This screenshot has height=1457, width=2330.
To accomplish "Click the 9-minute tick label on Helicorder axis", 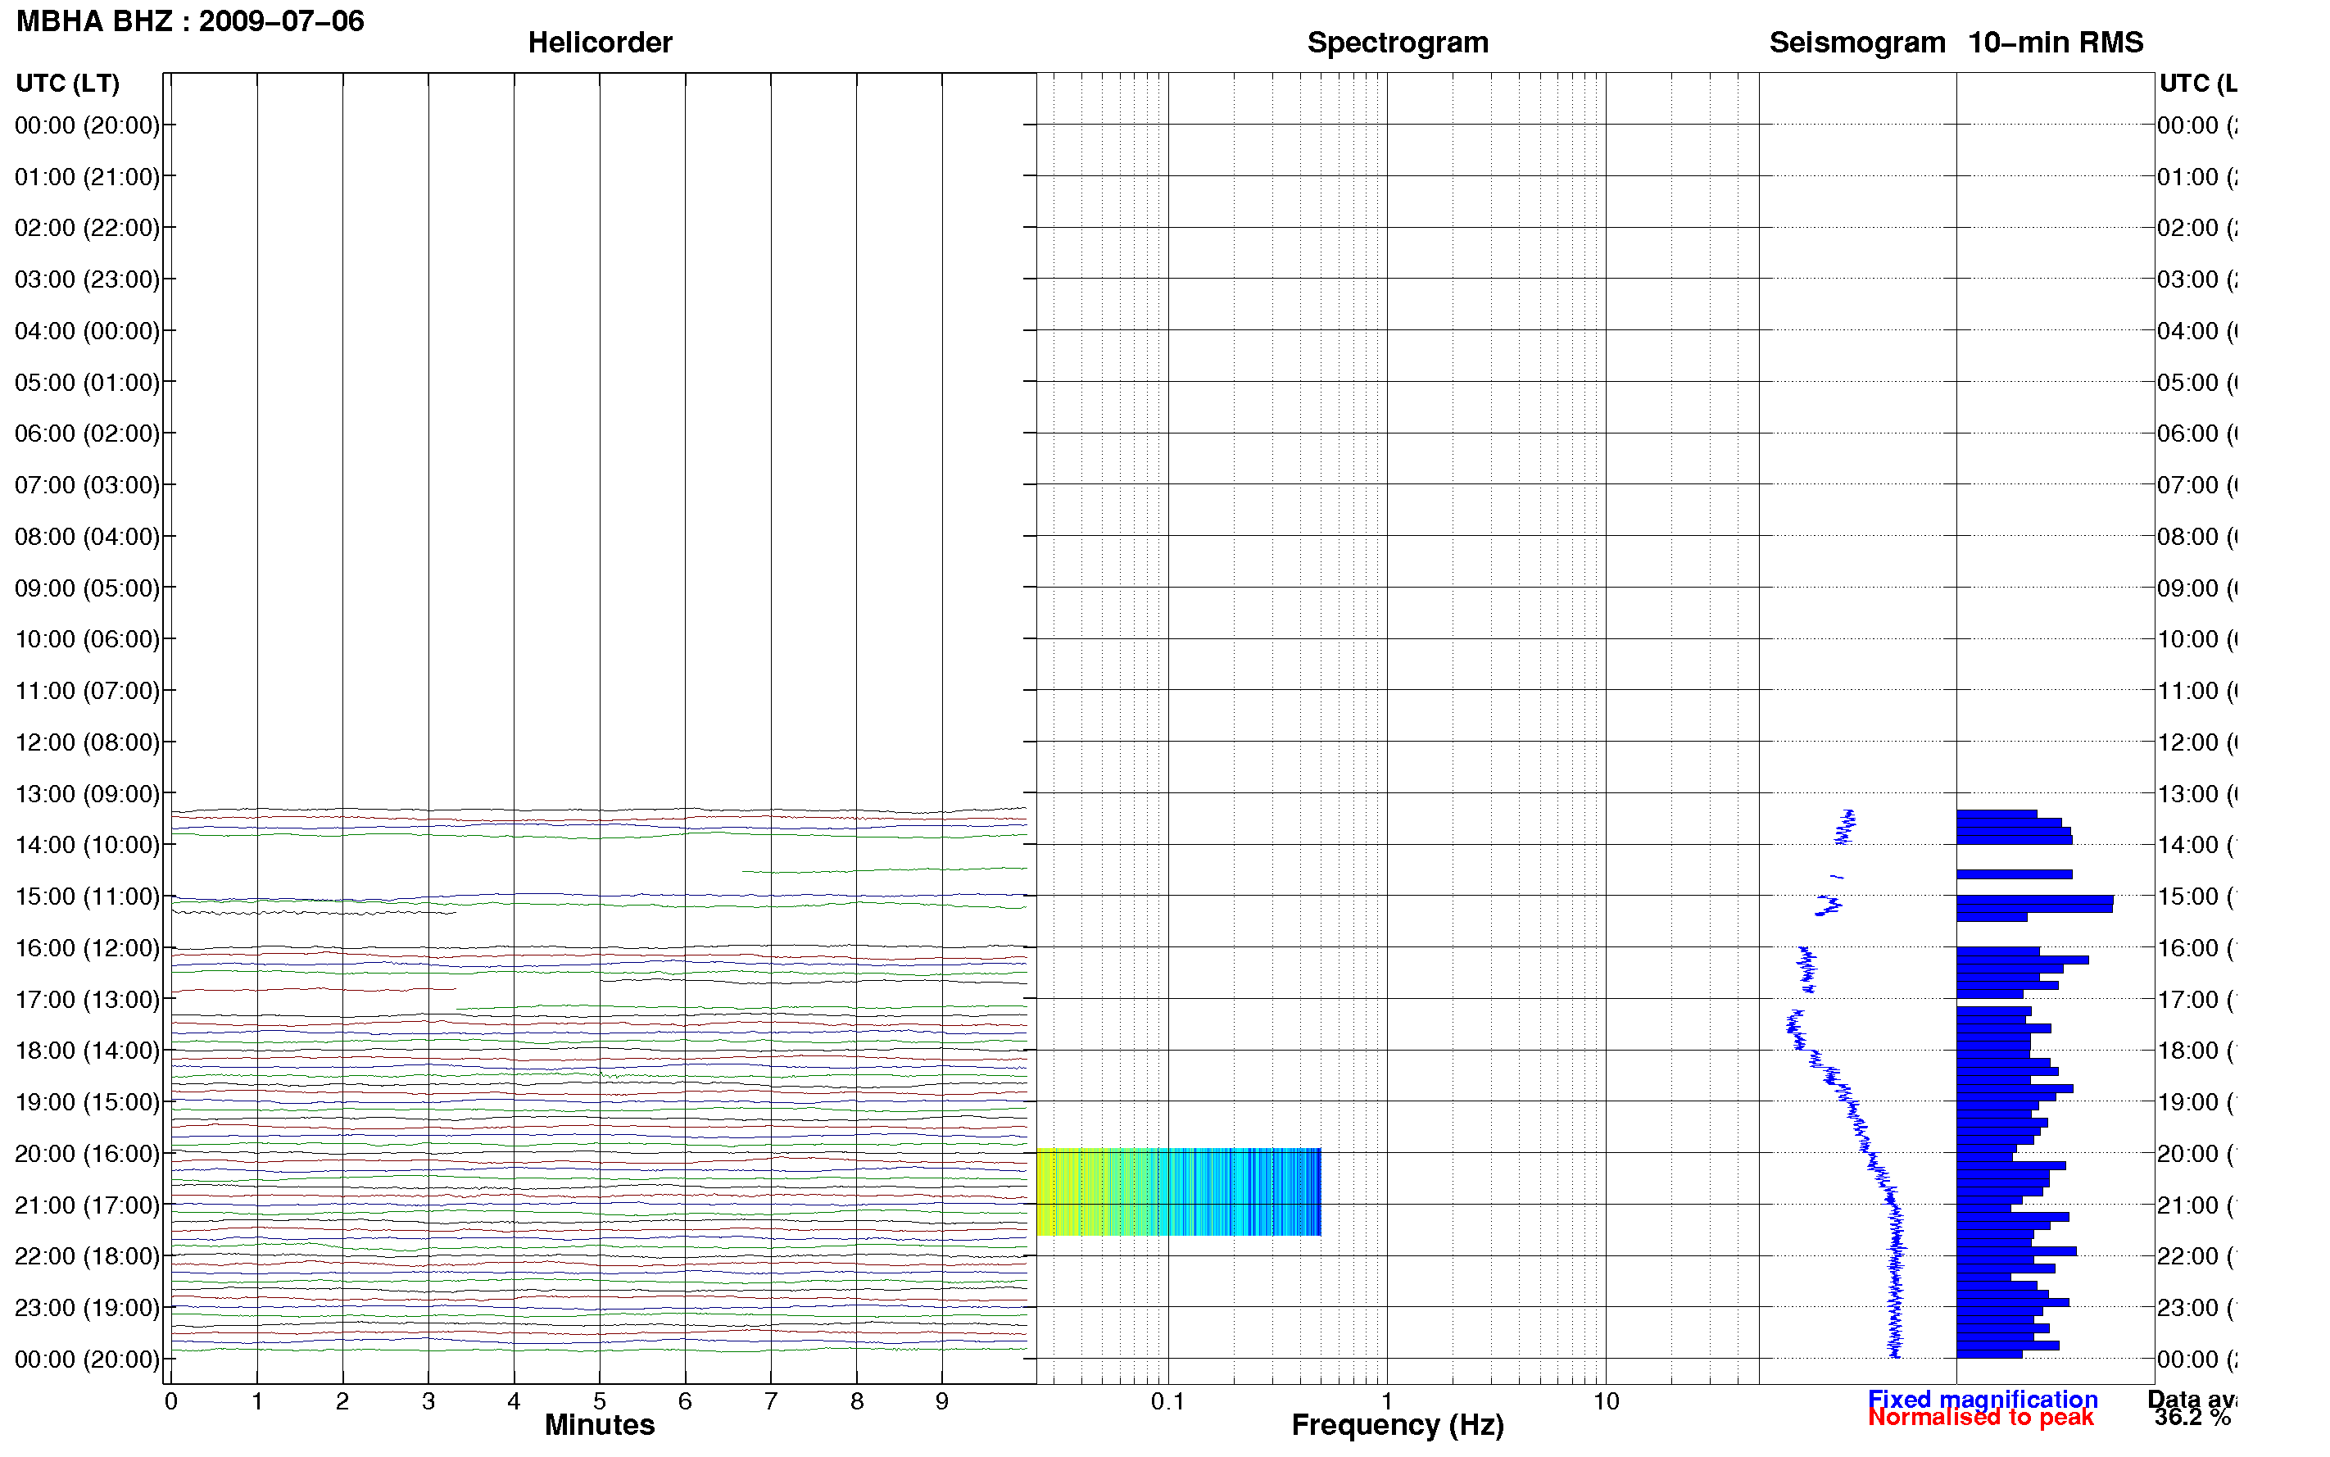I will (x=942, y=1401).
